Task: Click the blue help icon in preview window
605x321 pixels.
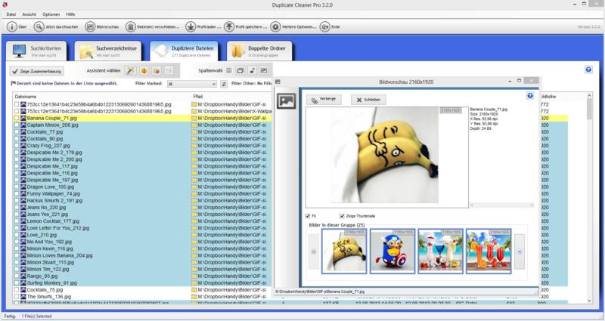Action: click(529, 96)
